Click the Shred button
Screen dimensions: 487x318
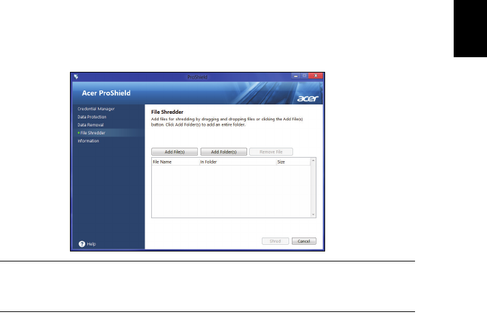tap(275, 241)
